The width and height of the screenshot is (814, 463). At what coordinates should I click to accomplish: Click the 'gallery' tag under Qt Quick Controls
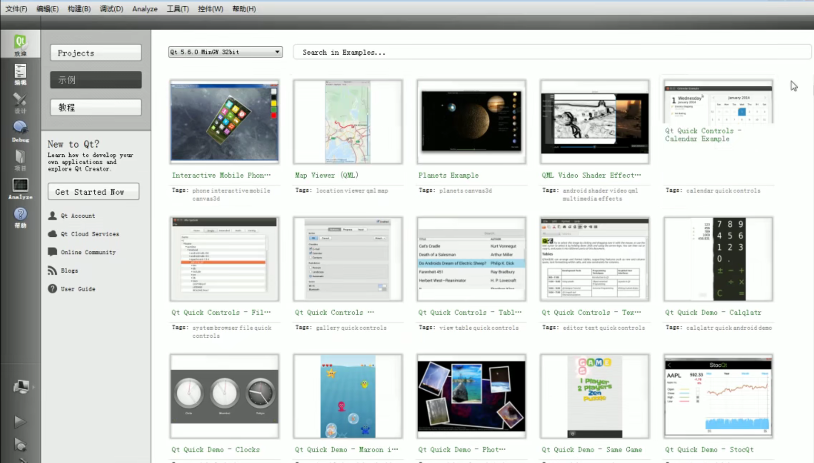coord(327,328)
